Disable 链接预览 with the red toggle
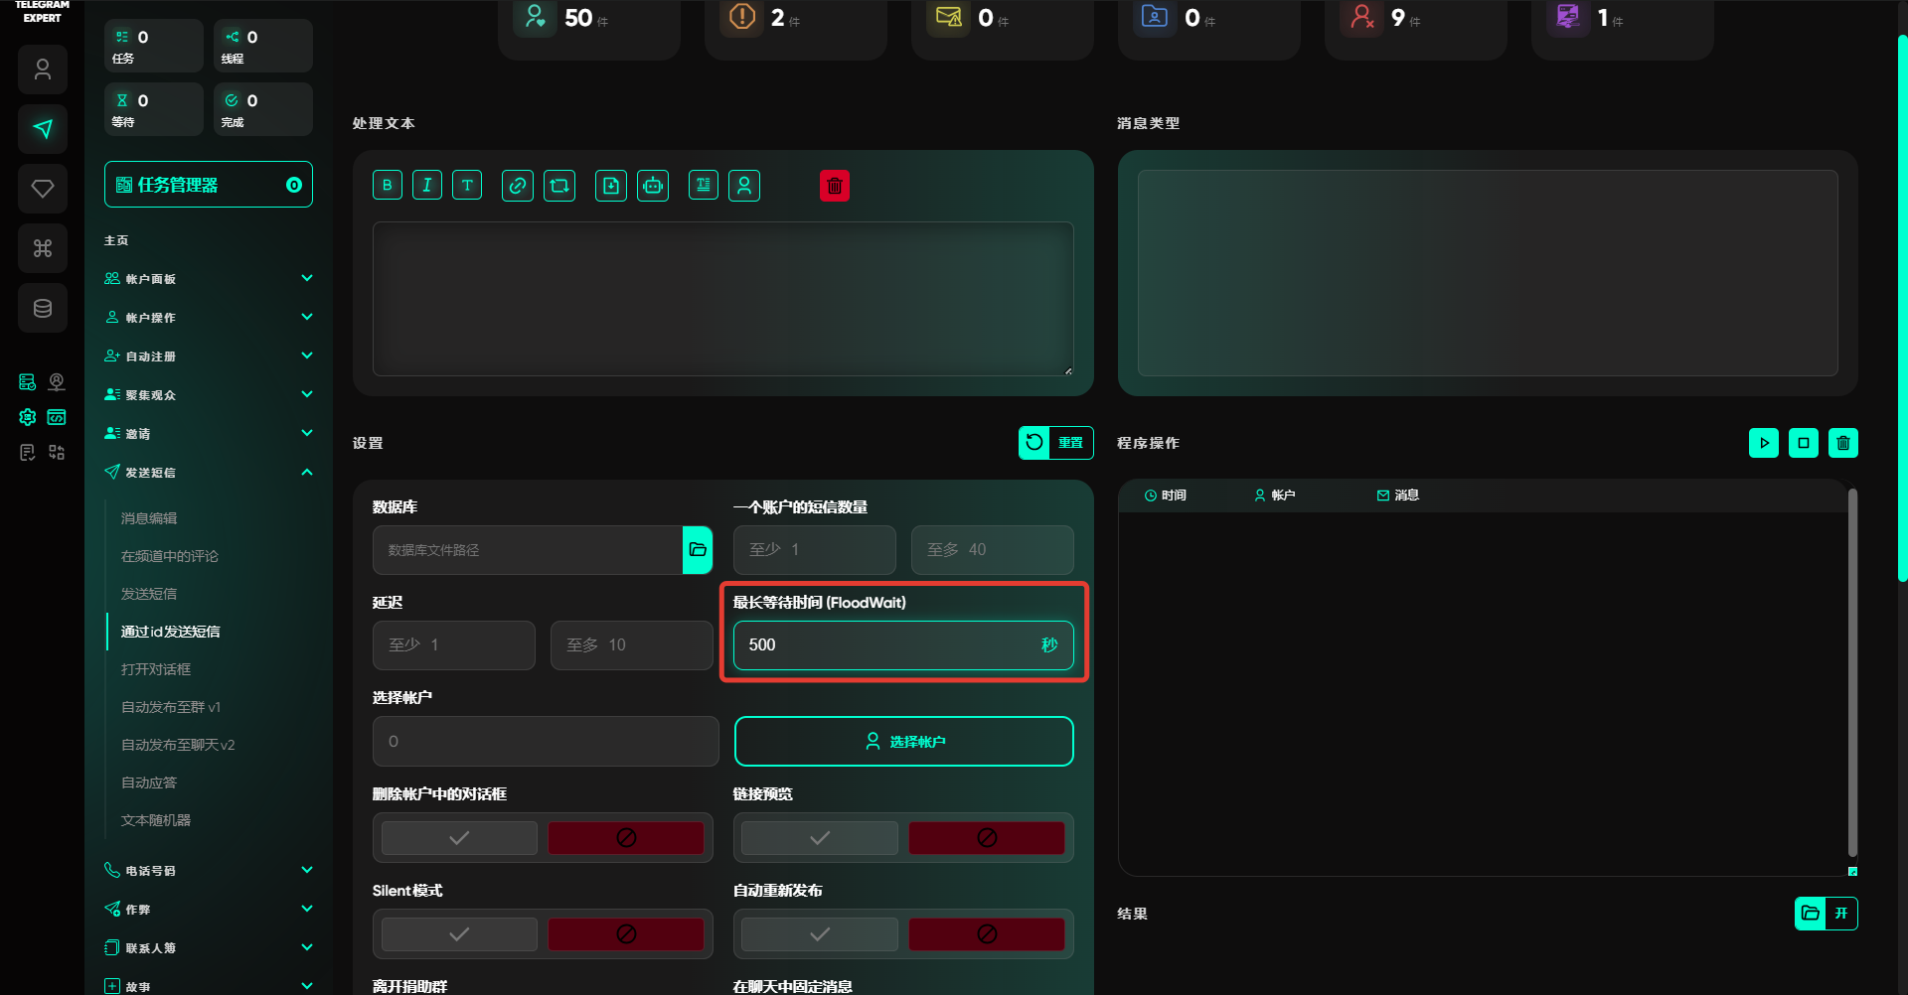Viewport: 1908px width, 995px height. (986, 838)
